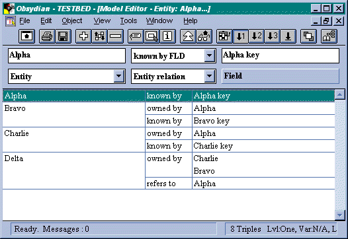
Task: Open the Edit menu
Action: [x=46, y=21]
